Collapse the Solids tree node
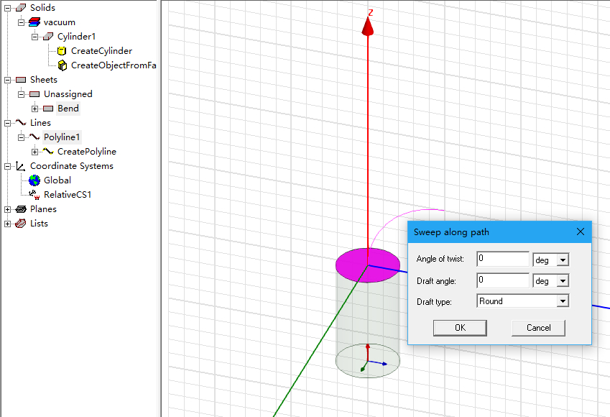Viewport: 610px width, 417px height. [7, 8]
